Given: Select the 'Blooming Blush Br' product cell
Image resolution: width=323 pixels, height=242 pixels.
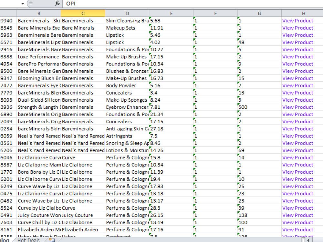Looking at the screenshot, I should click(x=39, y=78).
